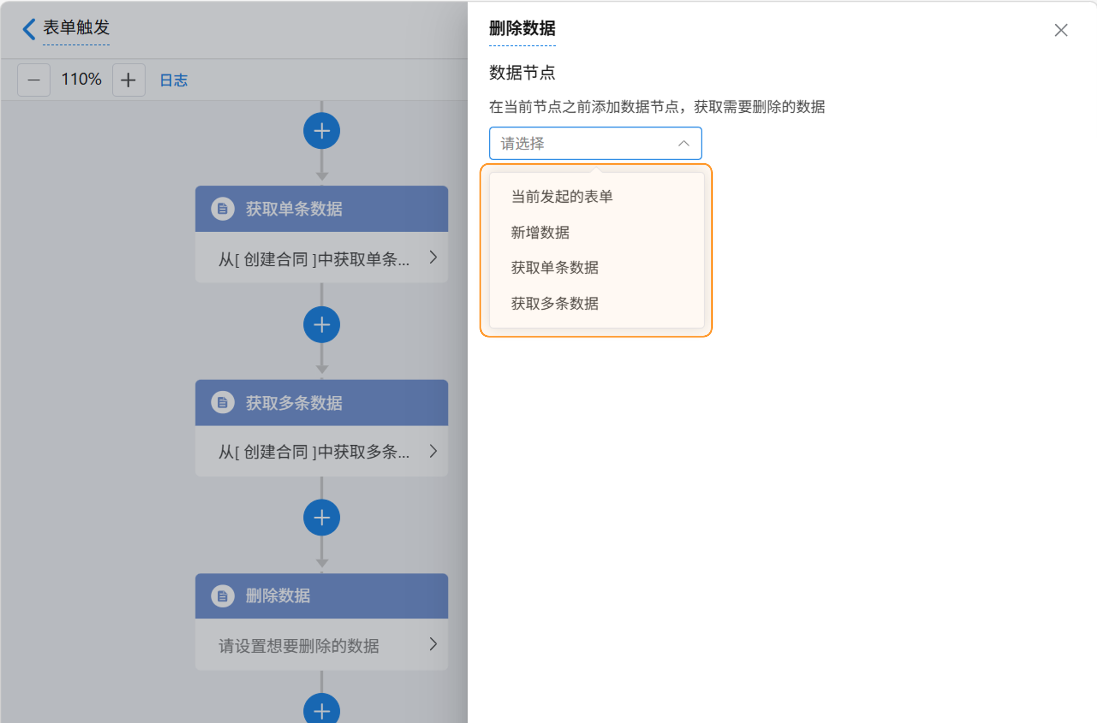Choose 获取单条数据 from dropdown list
This screenshot has height=723, width=1097.
coord(555,267)
